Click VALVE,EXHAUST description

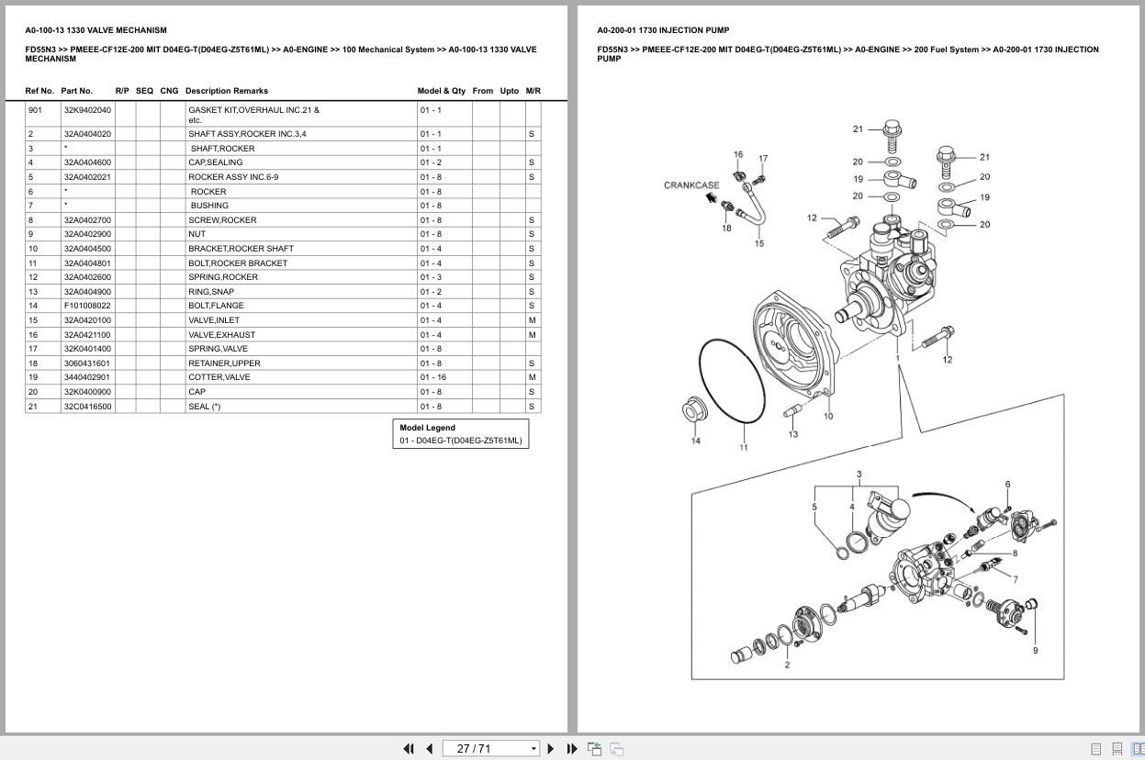222,335
